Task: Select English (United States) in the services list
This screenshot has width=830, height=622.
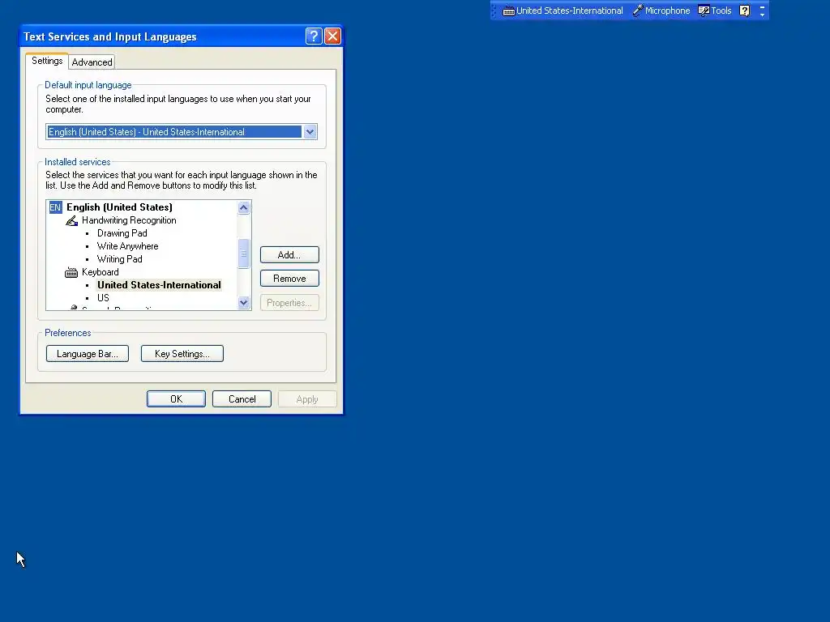Action: (119, 207)
